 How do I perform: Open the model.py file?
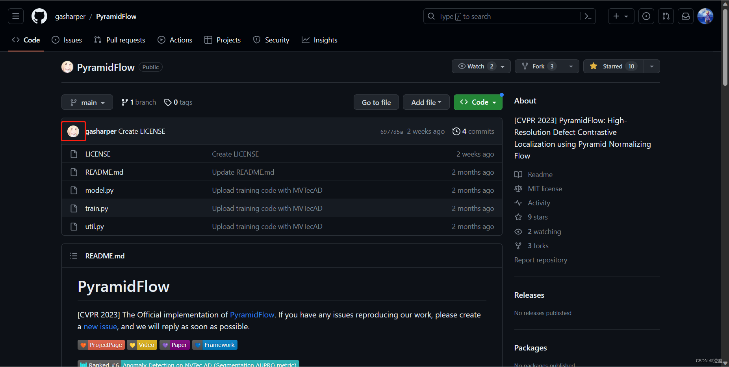point(99,190)
